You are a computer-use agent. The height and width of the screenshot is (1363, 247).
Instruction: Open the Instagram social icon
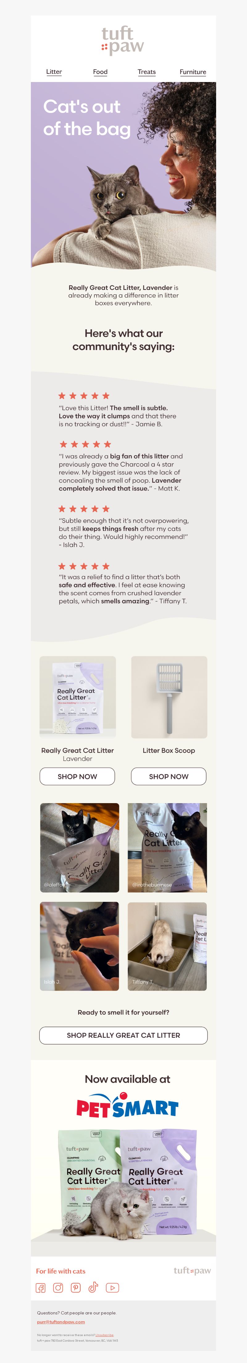[x=58, y=1288]
